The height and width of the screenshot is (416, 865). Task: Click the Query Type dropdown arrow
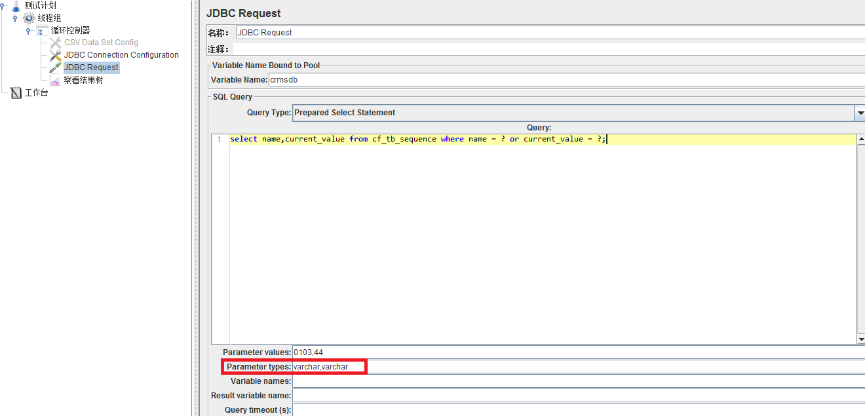[x=860, y=113]
